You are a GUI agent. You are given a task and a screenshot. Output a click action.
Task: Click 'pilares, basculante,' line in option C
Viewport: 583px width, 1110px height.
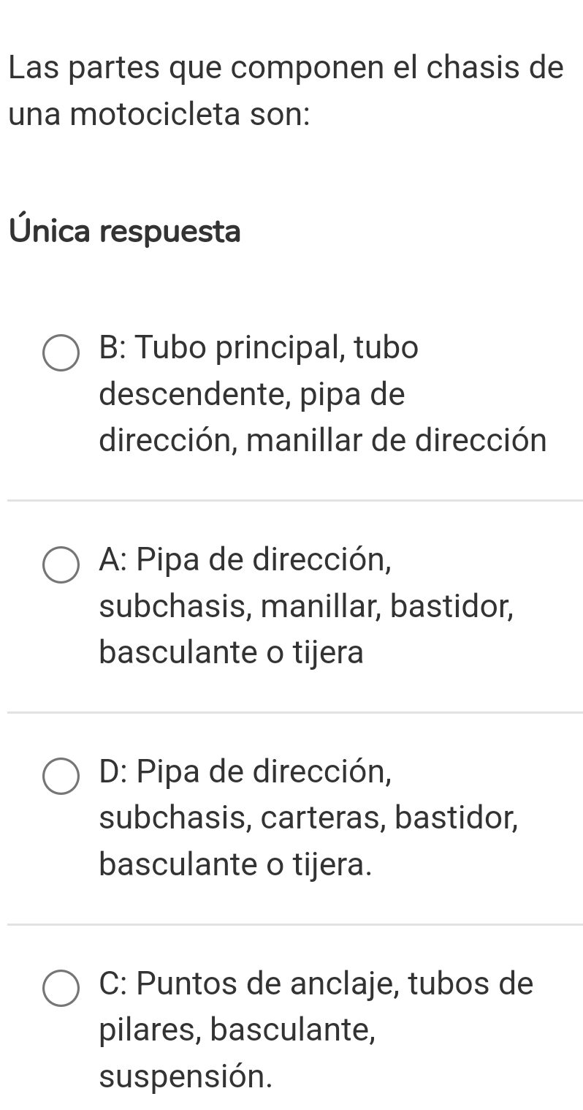237,1030
